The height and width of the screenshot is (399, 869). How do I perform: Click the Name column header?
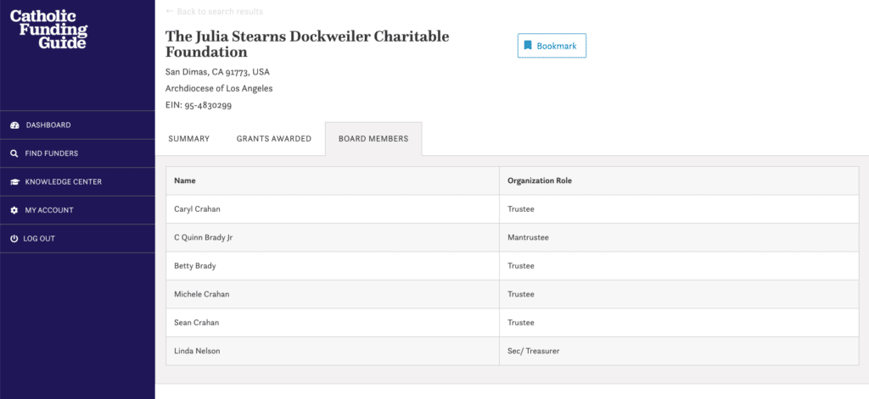pyautogui.click(x=184, y=180)
